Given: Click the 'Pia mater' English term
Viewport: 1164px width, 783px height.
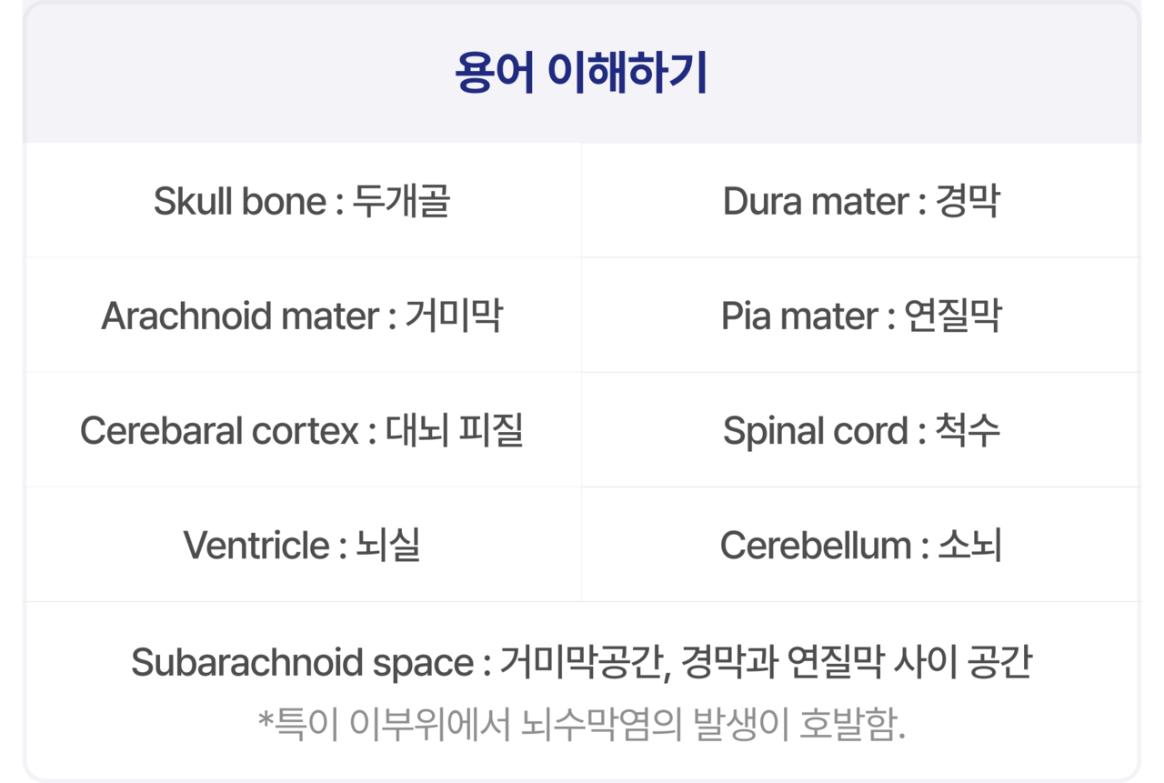Looking at the screenshot, I should (800, 316).
